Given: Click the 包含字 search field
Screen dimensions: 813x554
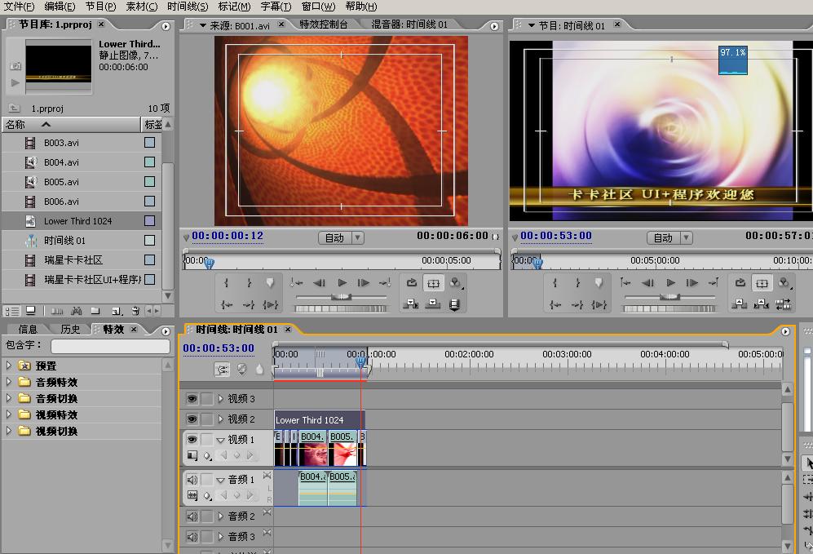Looking at the screenshot, I should [109, 346].
